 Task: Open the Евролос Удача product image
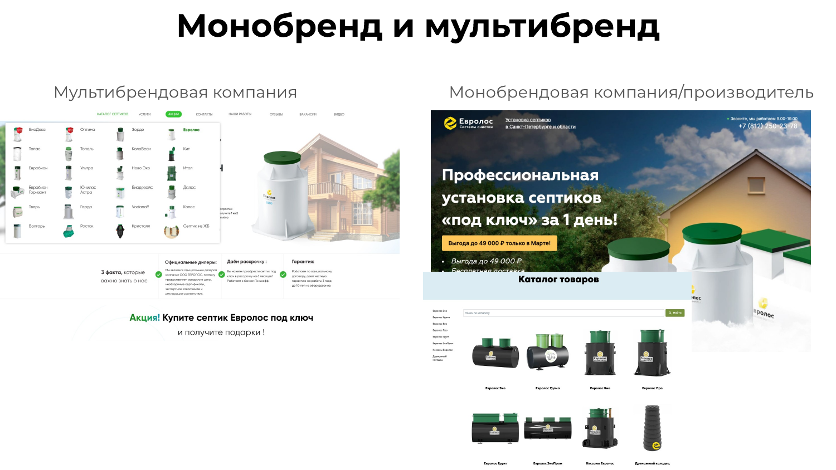(x=548, y=352)
